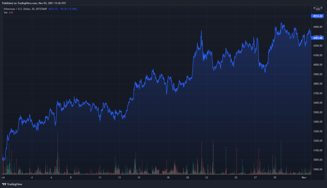The image size is (327, 188).
Task: Click the 3900.00 price axis label
Action: (x=318, y=74)
